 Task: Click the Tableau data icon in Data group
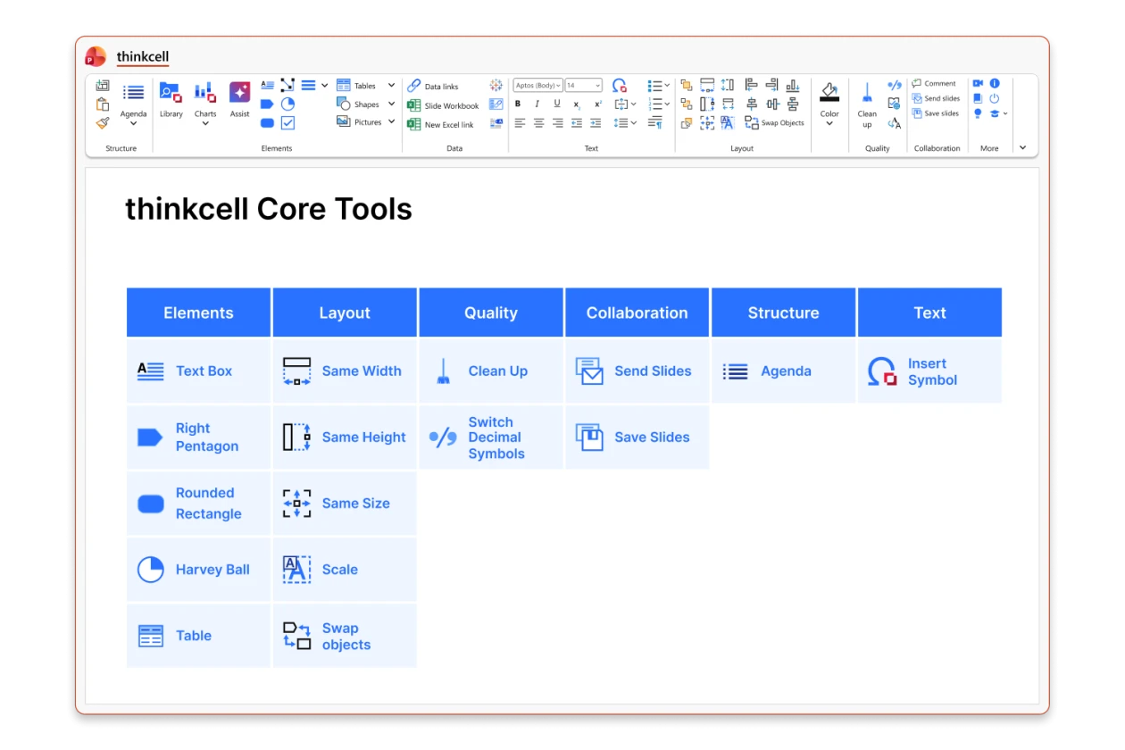pos(496,86)
